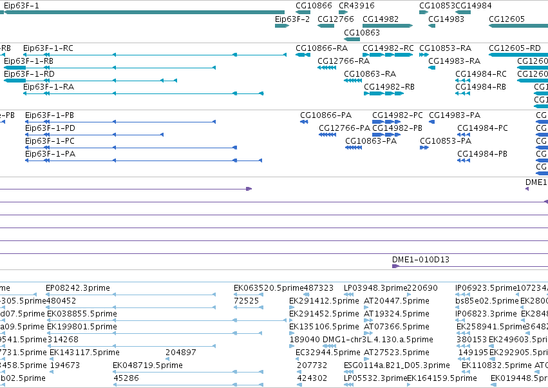548x388 pixels.
Task: Click the CG14984-PC protein glyph
Action: click(x=464, y=135)
